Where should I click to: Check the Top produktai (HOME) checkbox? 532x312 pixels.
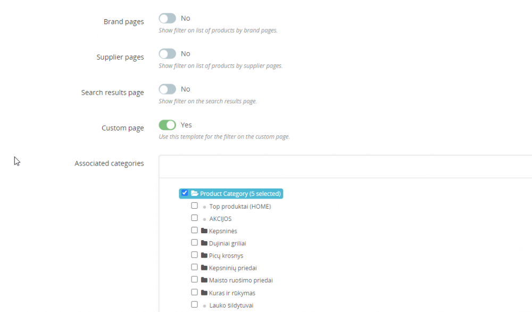[195, 205]
